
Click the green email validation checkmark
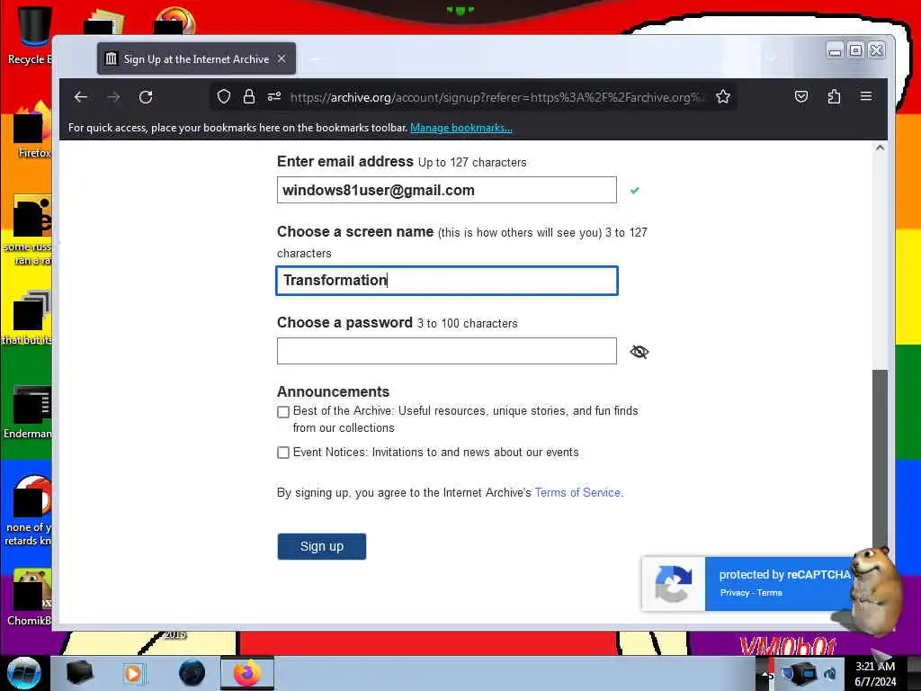(634, 191)
